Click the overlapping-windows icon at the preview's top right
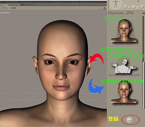This screenshot has height=127, width=145. click(x=105, y=8)
